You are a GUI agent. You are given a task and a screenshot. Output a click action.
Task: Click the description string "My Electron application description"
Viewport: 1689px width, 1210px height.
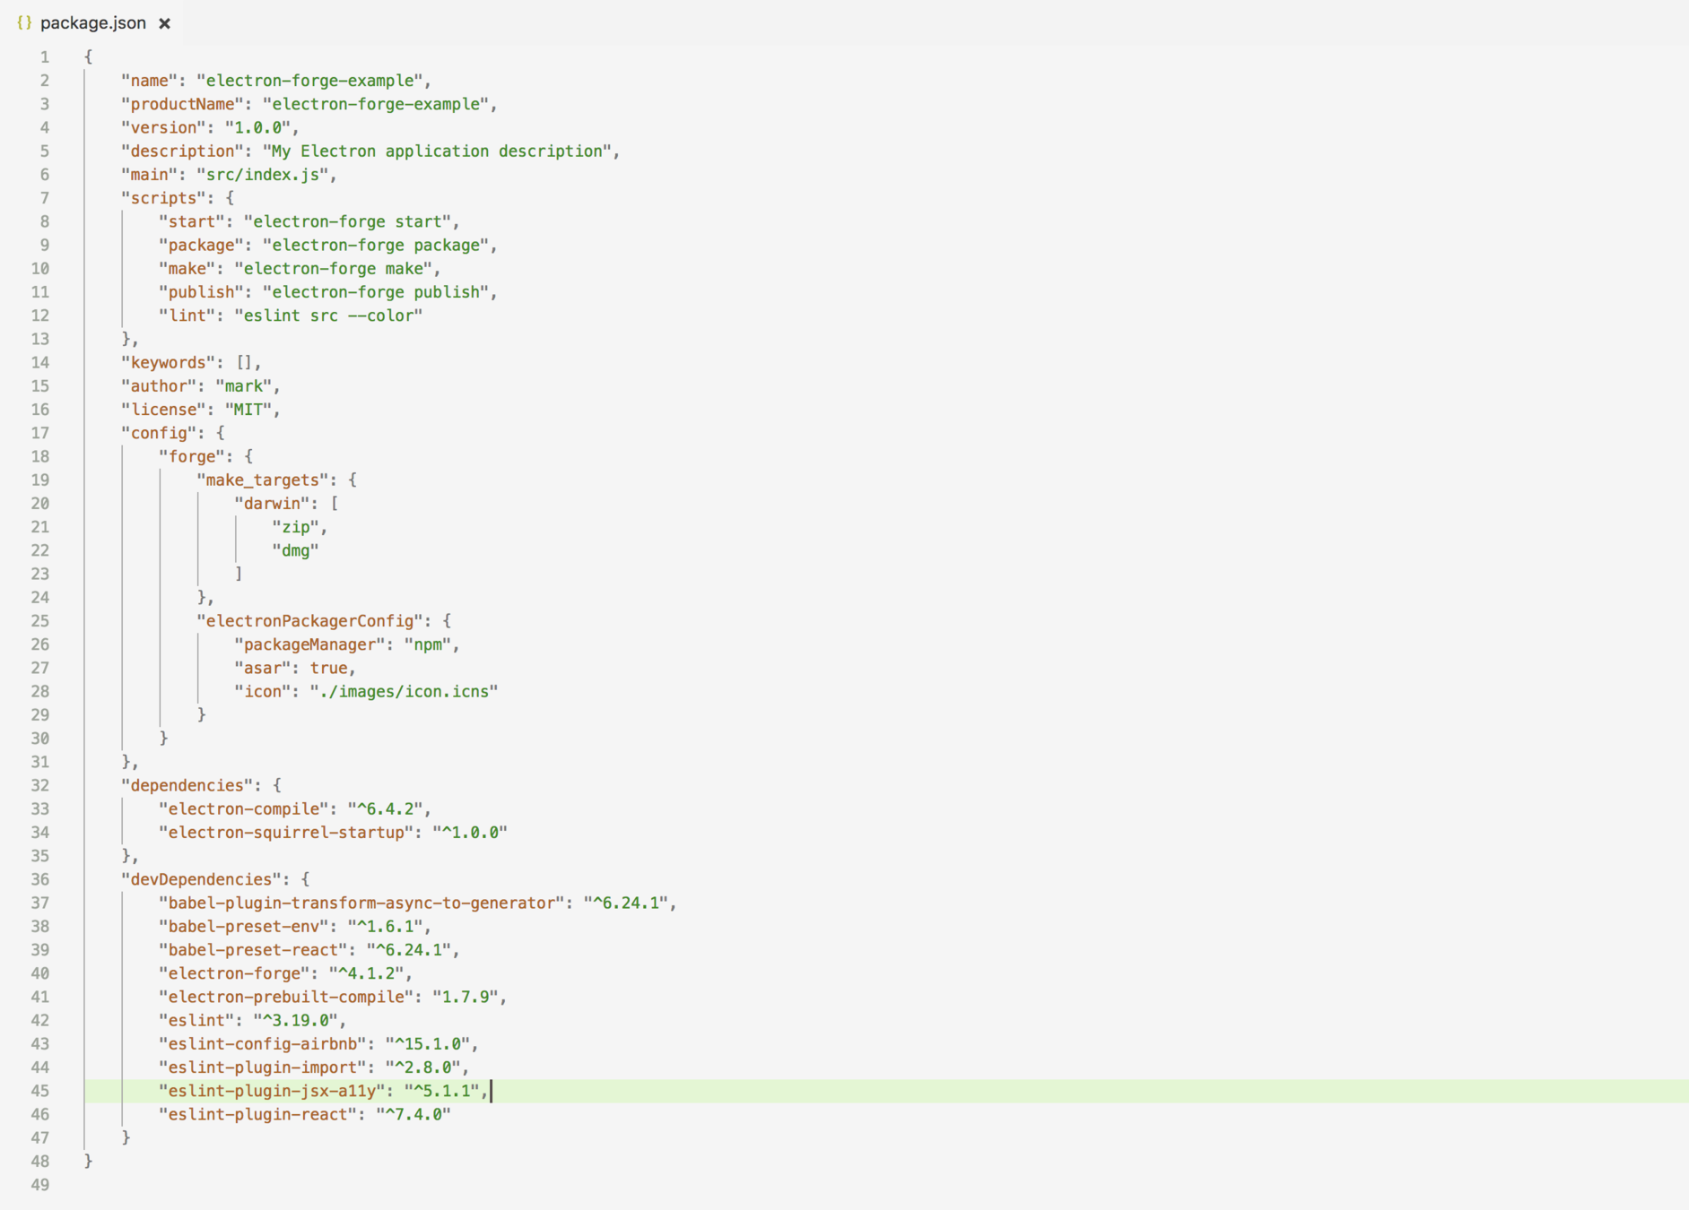[x=437, y=151]
